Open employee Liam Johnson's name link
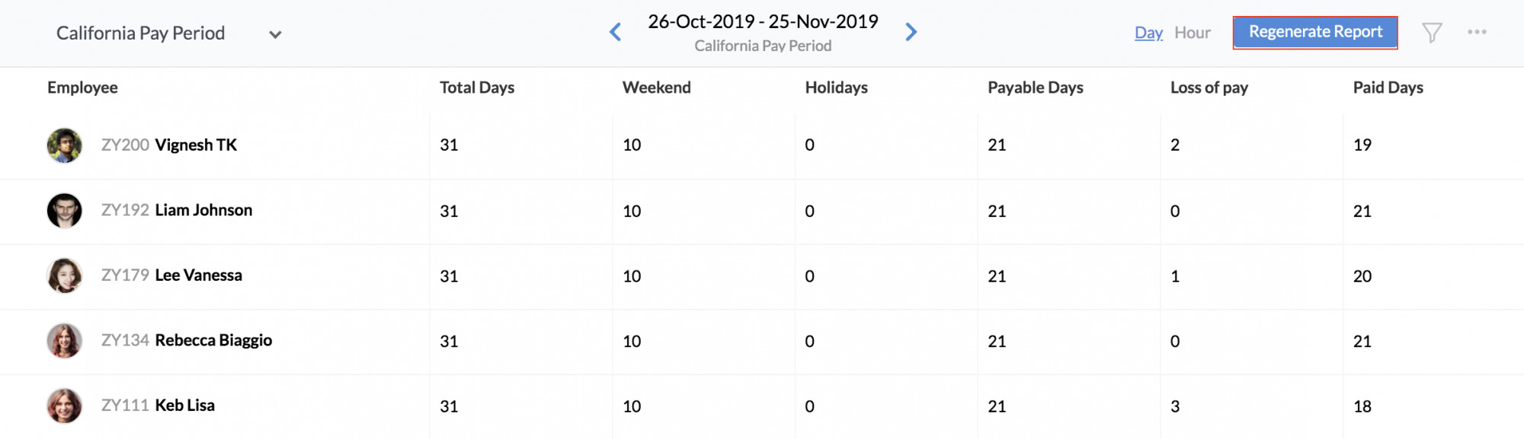The width and height of the screenshot is (1524, 439). click(x=203, y=210)
